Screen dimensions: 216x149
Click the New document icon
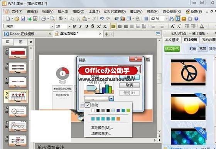8,19
